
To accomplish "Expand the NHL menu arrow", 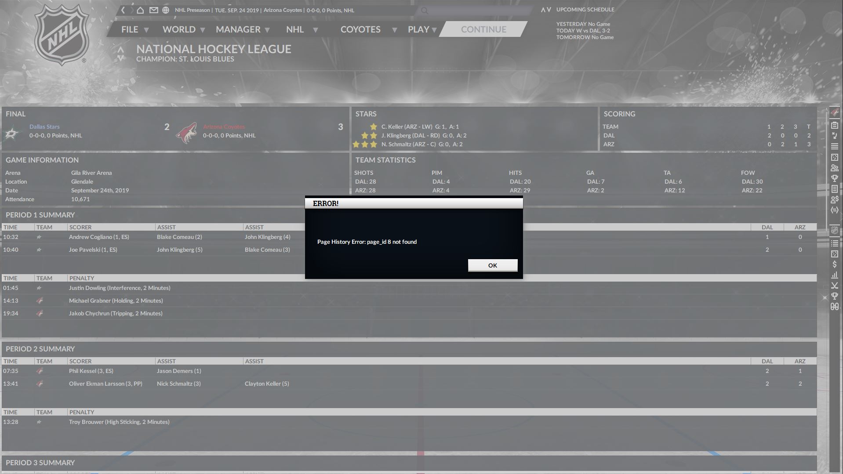I will 315,30.
